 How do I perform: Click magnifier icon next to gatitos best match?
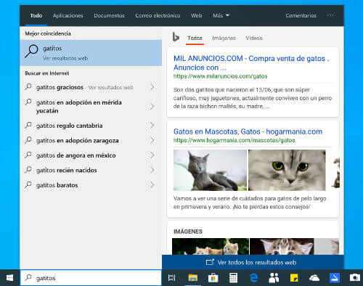pyautogui.click(x=31, y=52)
